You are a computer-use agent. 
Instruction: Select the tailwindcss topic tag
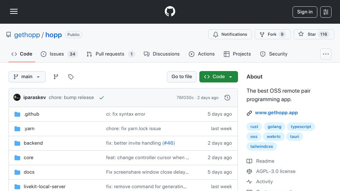(261, 146)
